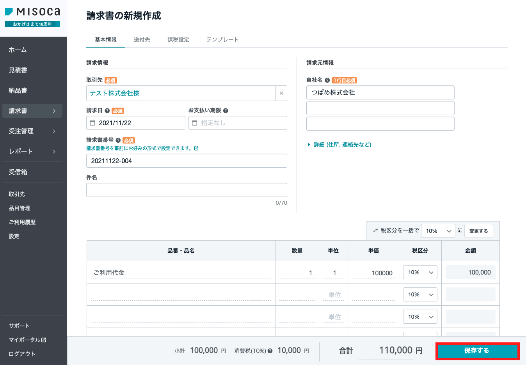Click the 件名 input field

pyautogui.click(x=187, y=190)
